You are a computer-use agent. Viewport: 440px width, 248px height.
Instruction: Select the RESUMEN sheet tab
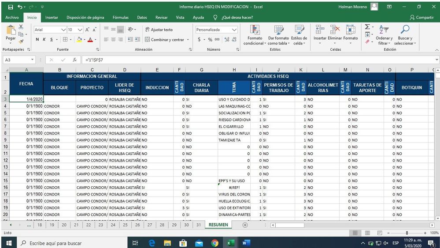coord(218,225)
